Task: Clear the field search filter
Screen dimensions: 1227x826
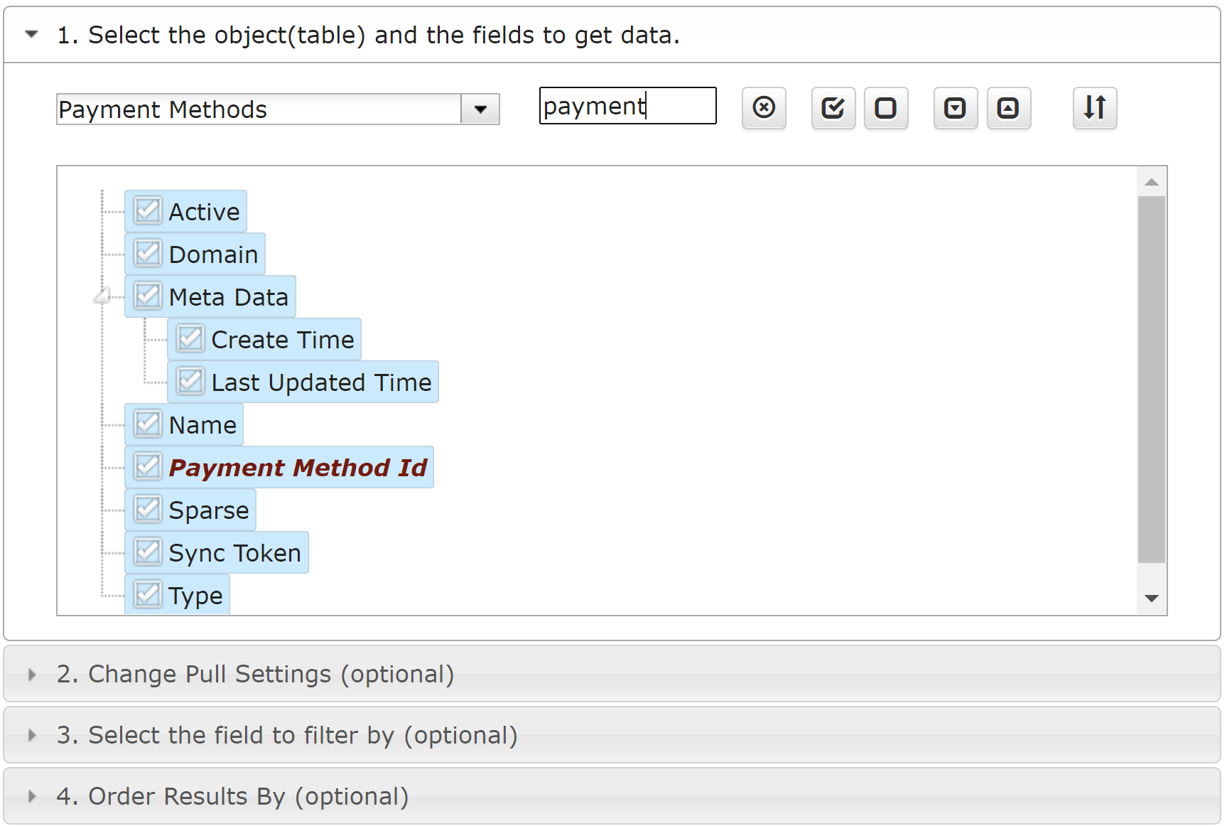Action: 764,108
